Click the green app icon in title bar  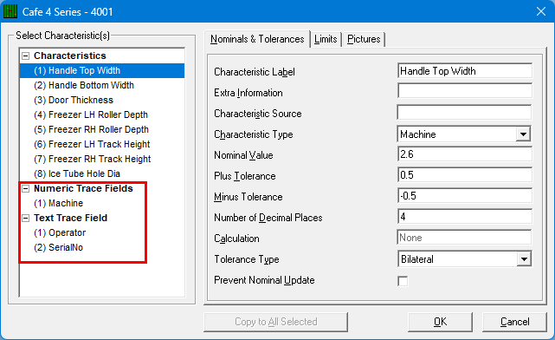pyautogui.click(x=10, y=11)
